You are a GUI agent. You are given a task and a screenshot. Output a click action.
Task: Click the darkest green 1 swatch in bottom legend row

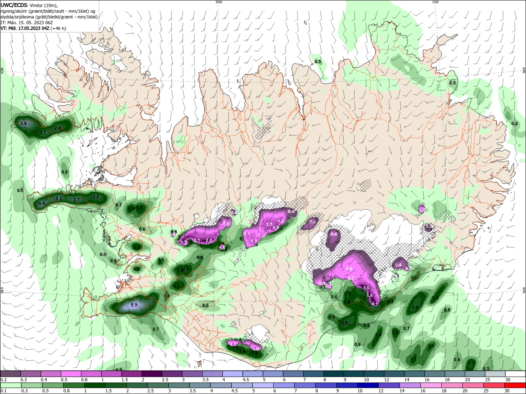[x=95, y=385]
